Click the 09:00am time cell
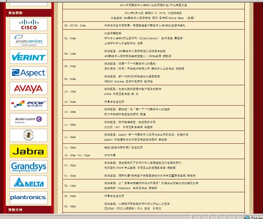Viewport: 263px width, 219px height. 70,38
